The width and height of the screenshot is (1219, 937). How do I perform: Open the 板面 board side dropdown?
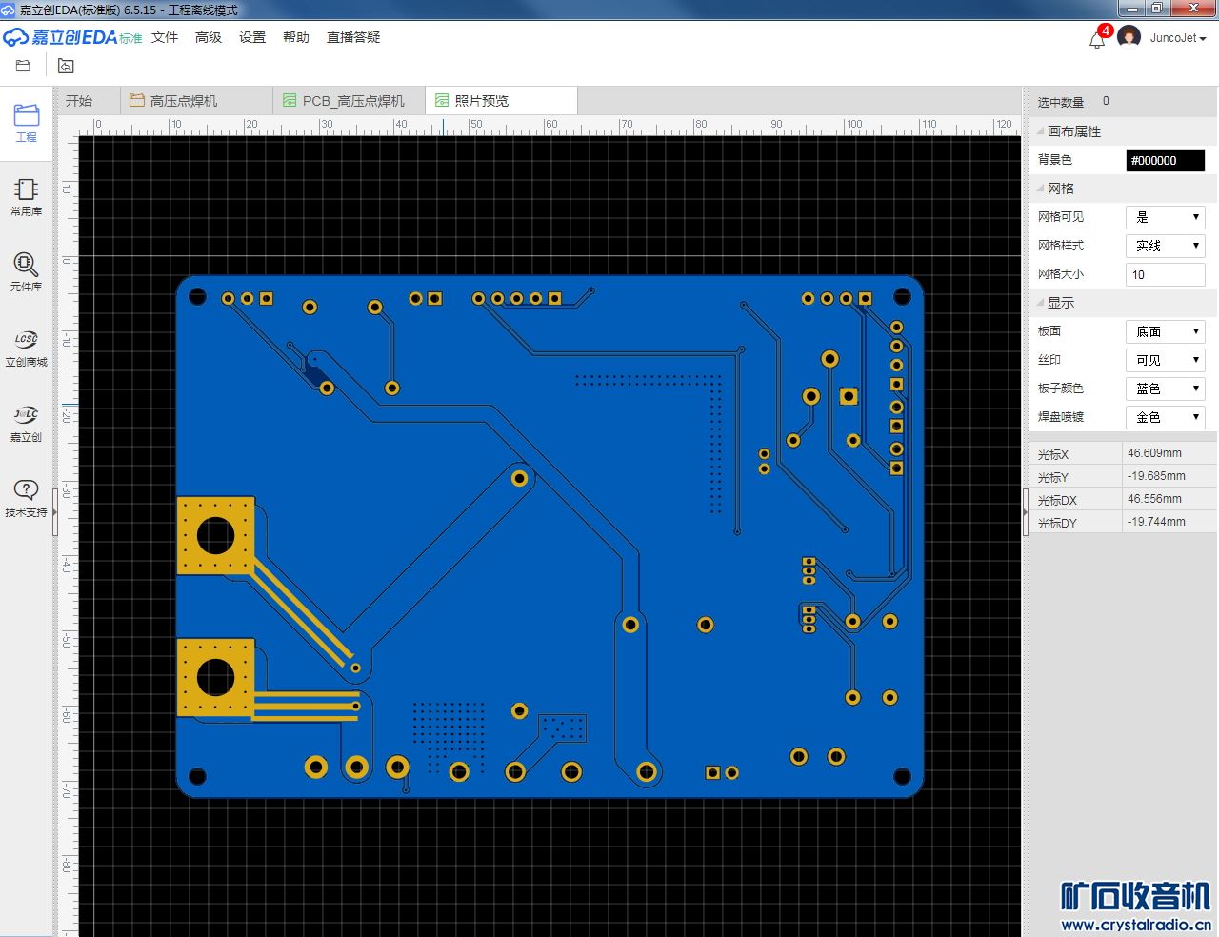tap(1166, 331)
